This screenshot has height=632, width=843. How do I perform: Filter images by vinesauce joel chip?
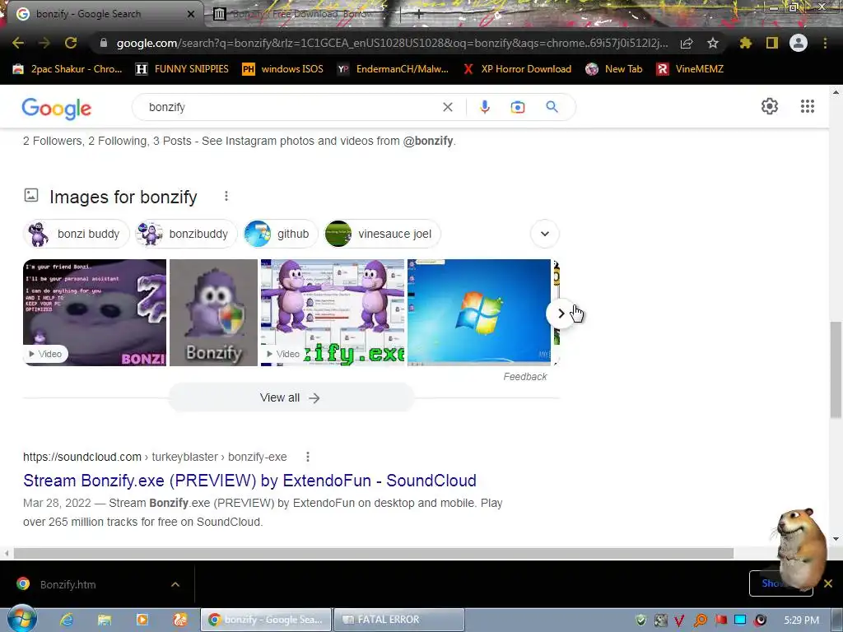[382, 234]
